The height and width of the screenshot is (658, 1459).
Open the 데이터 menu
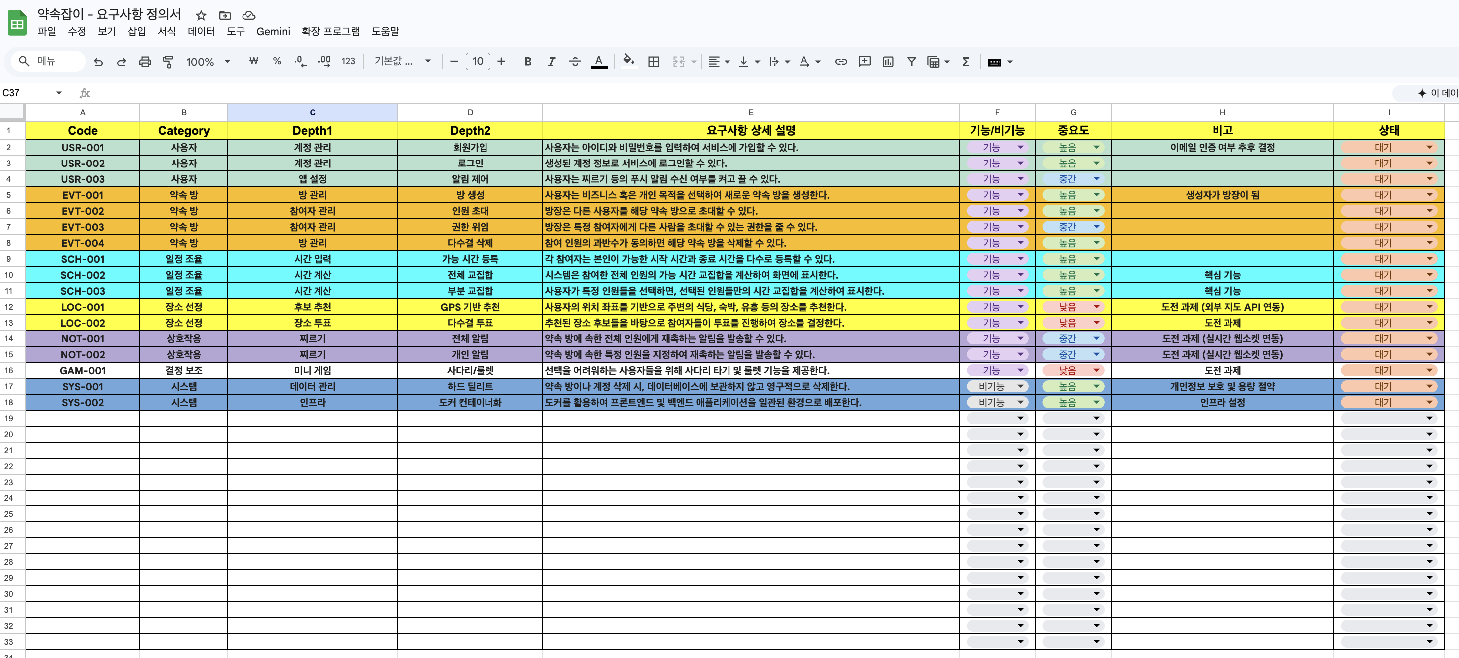coord(201,32)
